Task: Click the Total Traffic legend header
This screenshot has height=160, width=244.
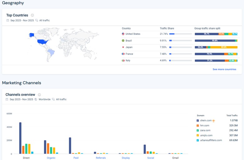Action: point(232,116)
